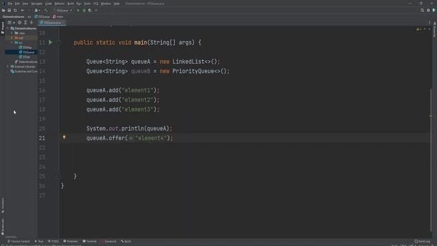
Task: Click Expand All icon in Project panel
Action: (x=25, y=23)
